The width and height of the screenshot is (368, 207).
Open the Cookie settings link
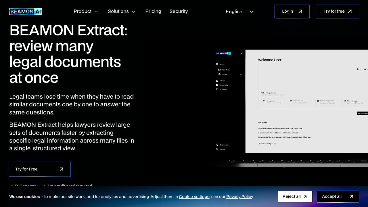194,197
